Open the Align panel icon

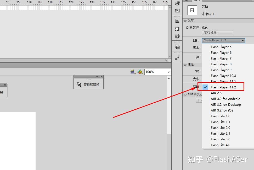tap(177, 21)
